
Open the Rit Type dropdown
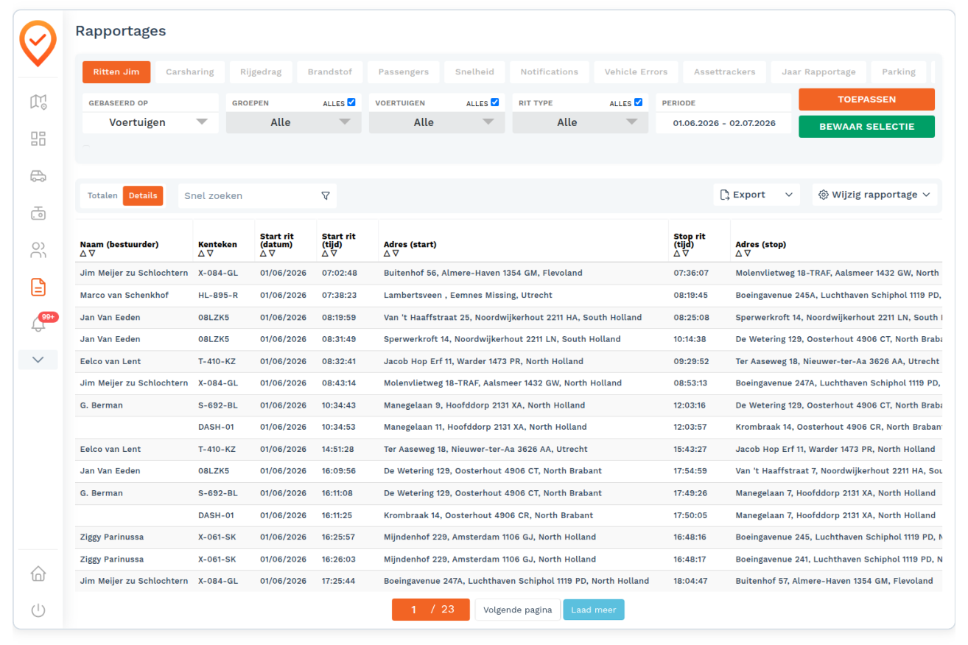tap(581, 122)
